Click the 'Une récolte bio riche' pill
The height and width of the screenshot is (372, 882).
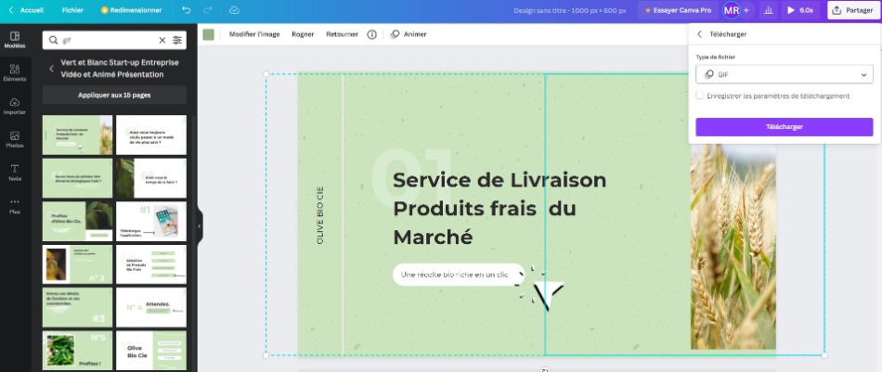[x=459, y=275]
